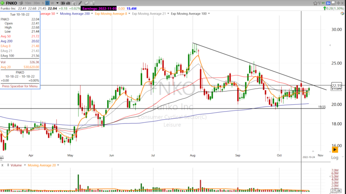Open the volume Moving Average 20 dropdown arrow

tap(58, 165)
